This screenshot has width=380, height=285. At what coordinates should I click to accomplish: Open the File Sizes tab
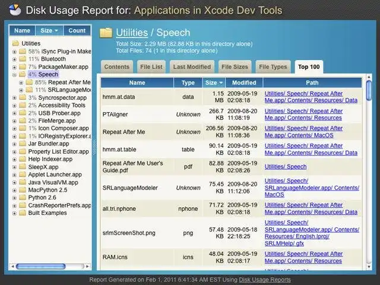point(235,67)
